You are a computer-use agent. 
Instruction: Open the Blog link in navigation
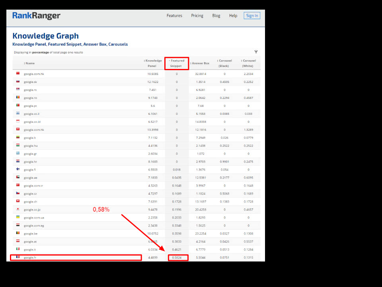[216, 16]
